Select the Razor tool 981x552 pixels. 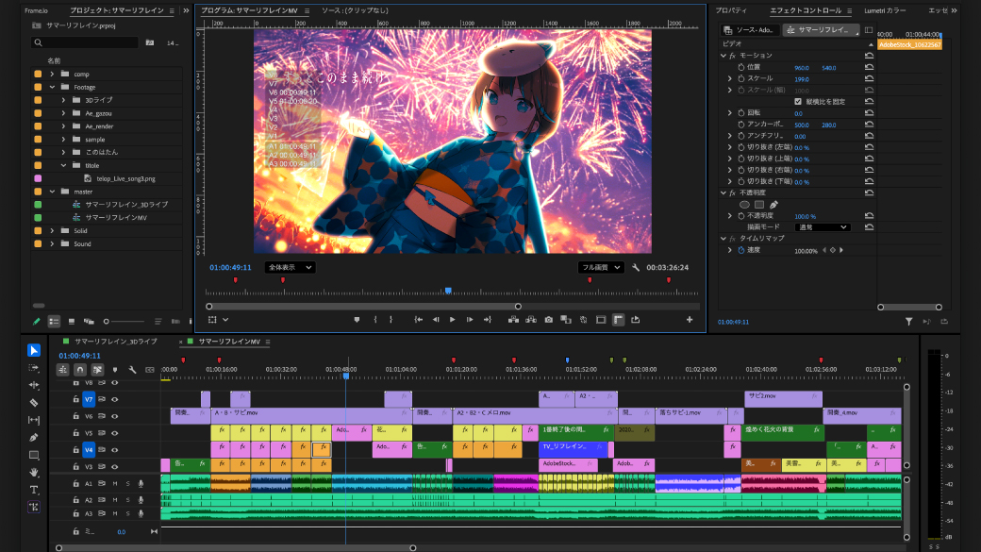point(34,402)
